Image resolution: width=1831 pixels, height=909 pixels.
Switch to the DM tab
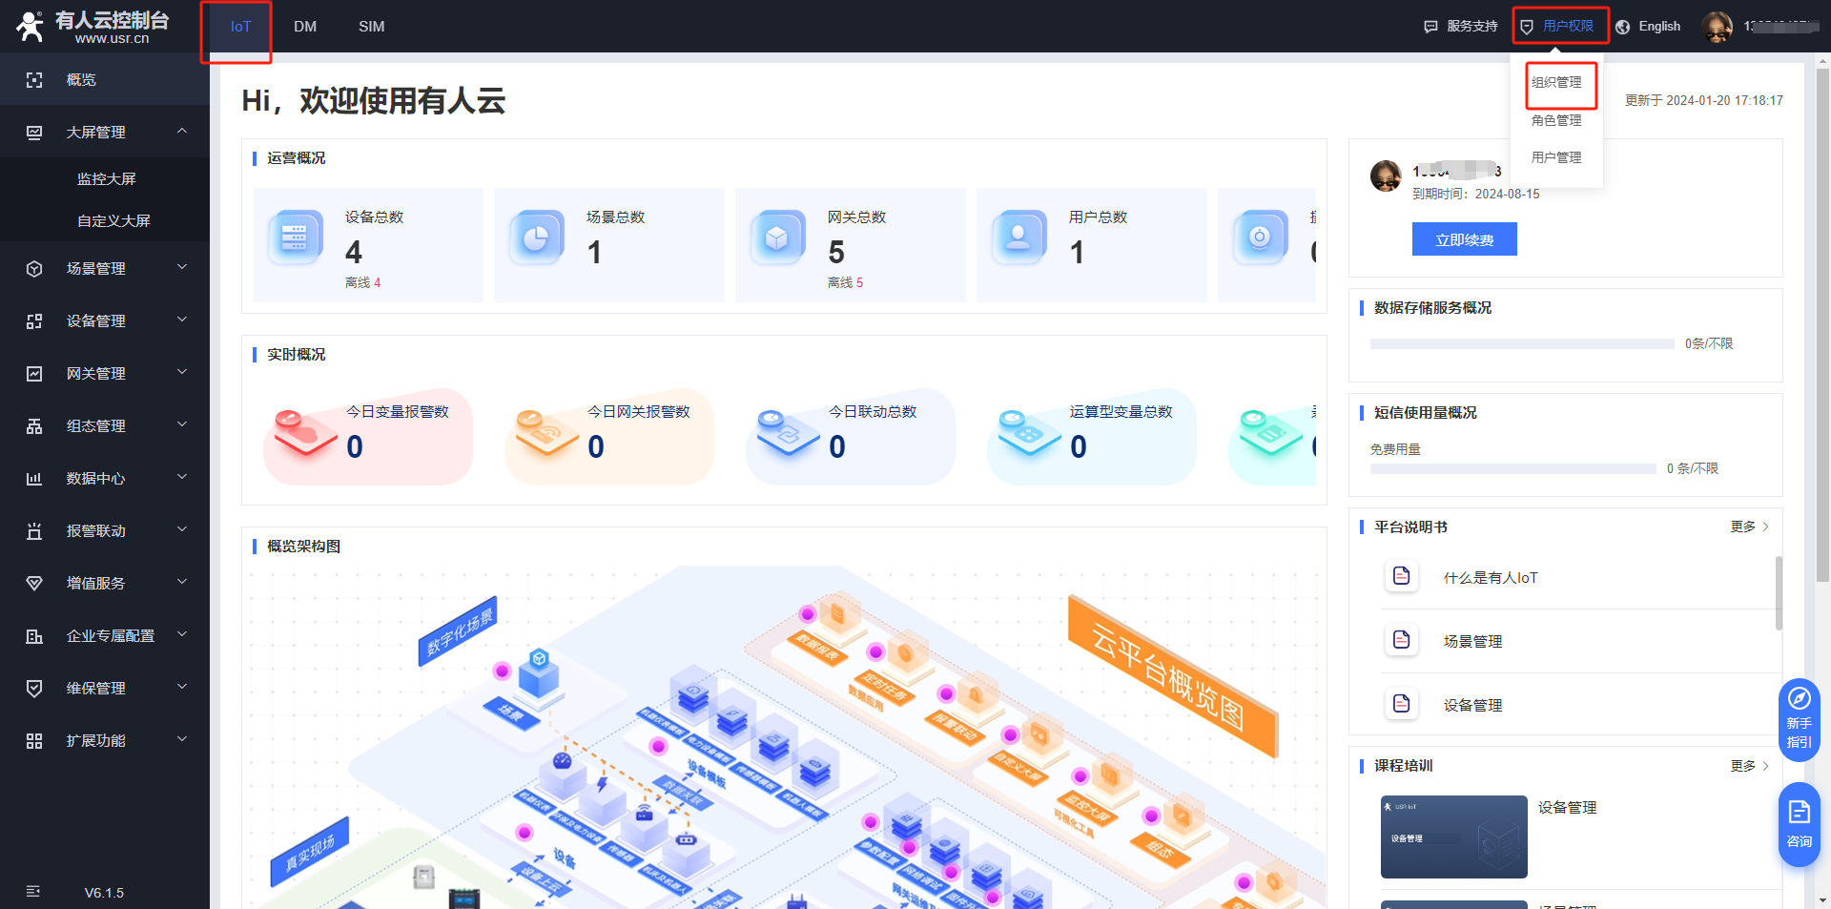click(x=305, y=27)
